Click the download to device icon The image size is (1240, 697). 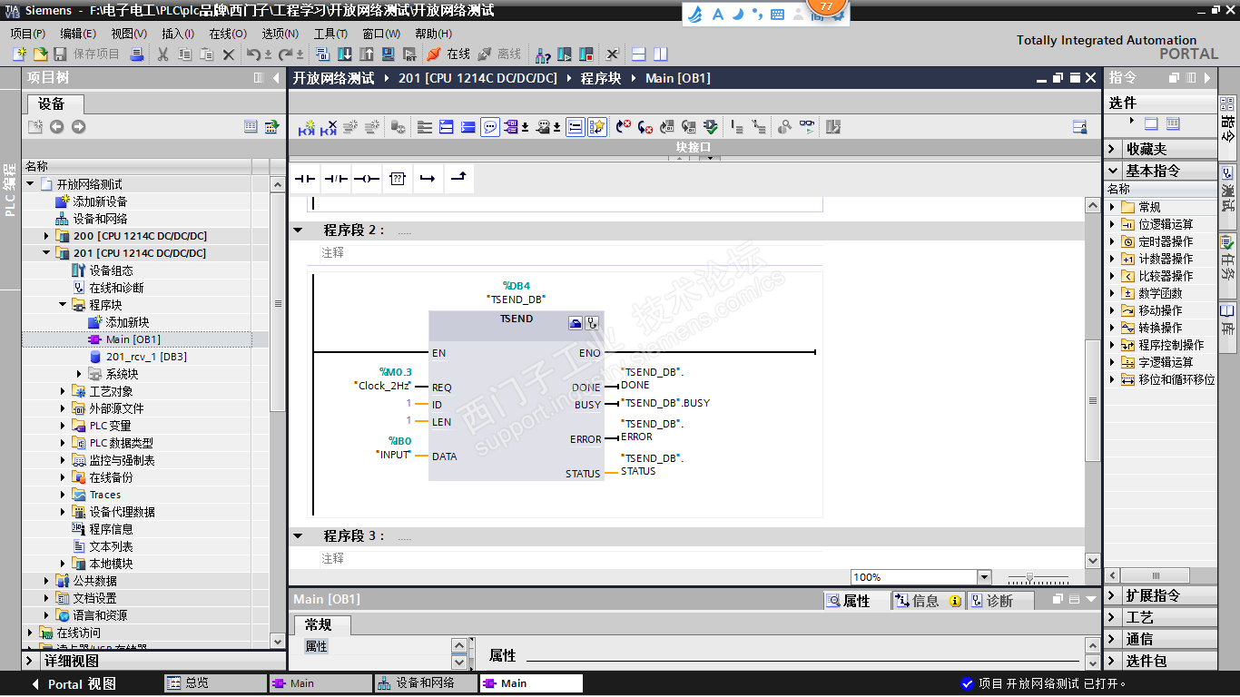coord(345,54)
